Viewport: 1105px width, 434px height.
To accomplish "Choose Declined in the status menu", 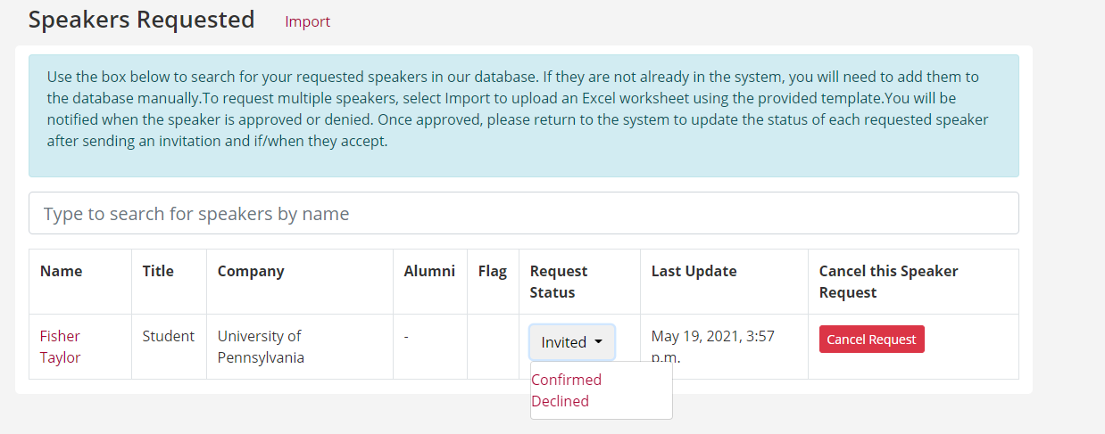I will pos(560,401).
